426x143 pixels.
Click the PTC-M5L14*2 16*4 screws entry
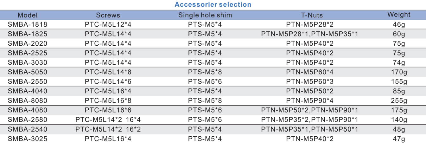(108, 120)
